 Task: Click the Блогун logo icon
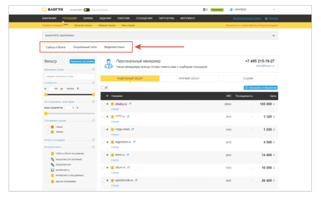click(x=44, y=10)
